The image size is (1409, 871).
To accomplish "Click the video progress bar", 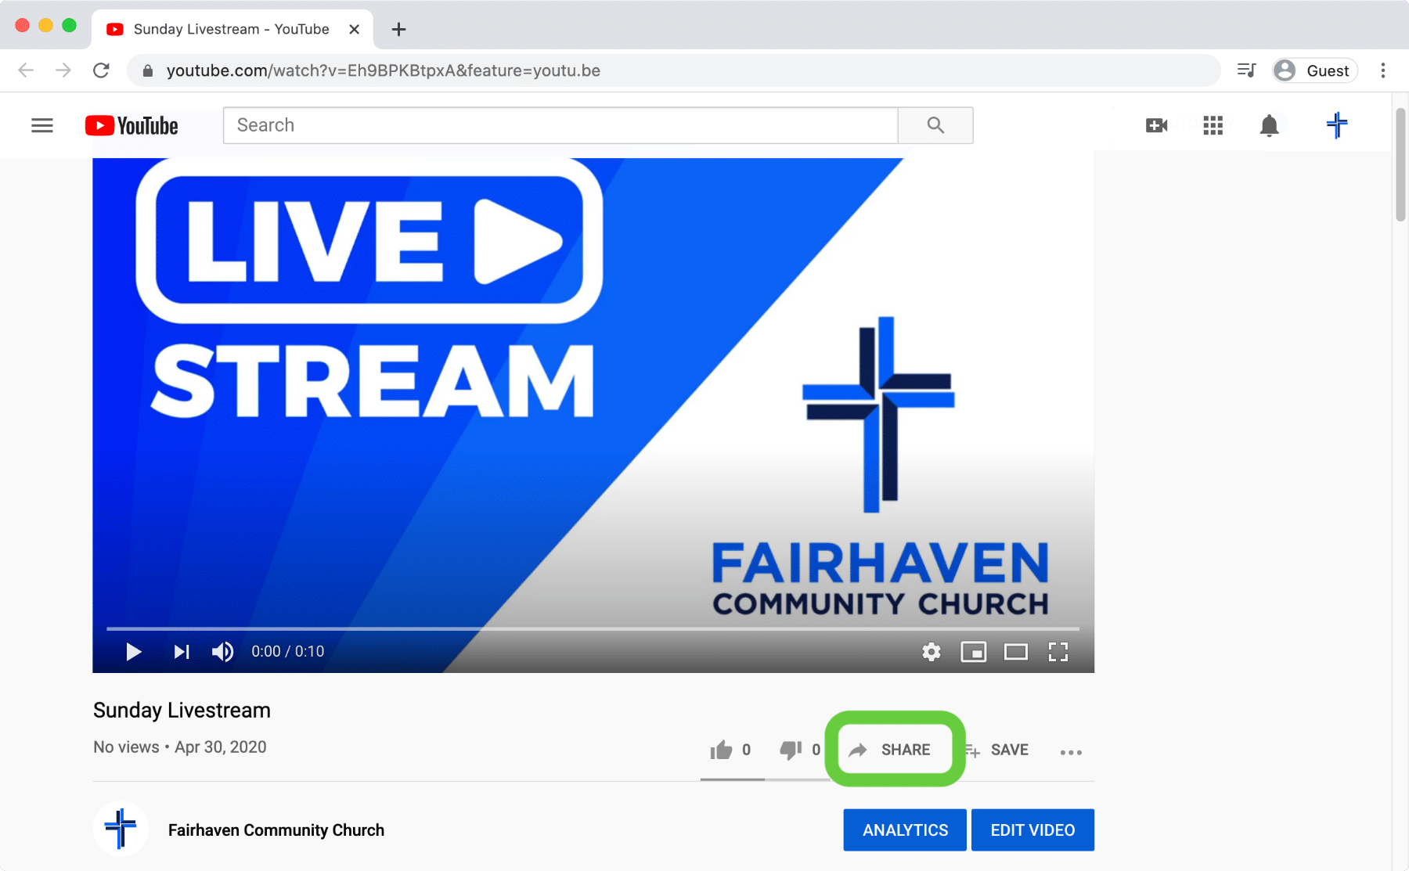I will (593, 628).
